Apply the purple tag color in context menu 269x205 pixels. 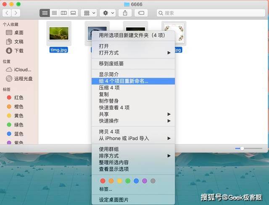pyautogui.click(x=145, y=181)
